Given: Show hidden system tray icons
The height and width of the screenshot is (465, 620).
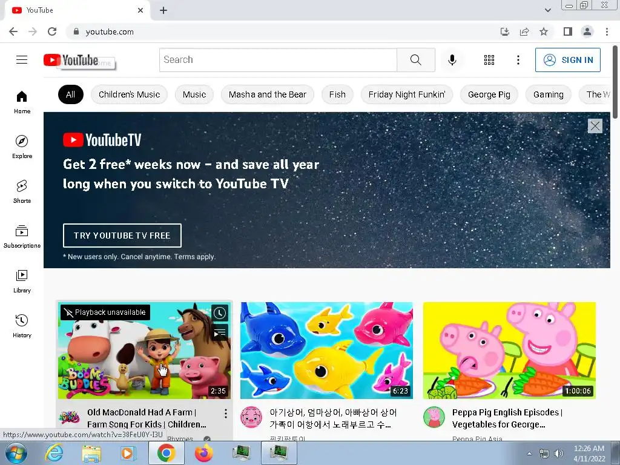Looking at the screenshot, I should click(x=529, y=453).
